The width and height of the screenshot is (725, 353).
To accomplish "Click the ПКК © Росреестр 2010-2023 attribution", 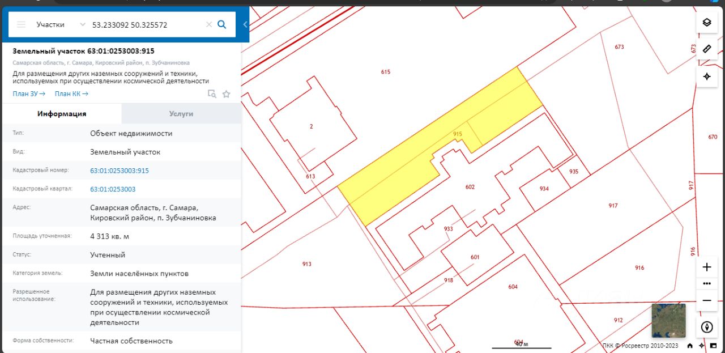I will [x=640, y=346].
